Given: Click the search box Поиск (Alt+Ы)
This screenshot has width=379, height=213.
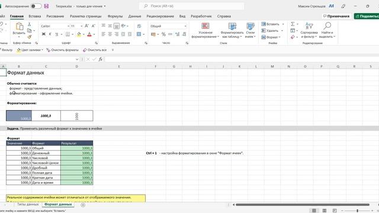Looking at the screenshot, I should tap(191, 6).
